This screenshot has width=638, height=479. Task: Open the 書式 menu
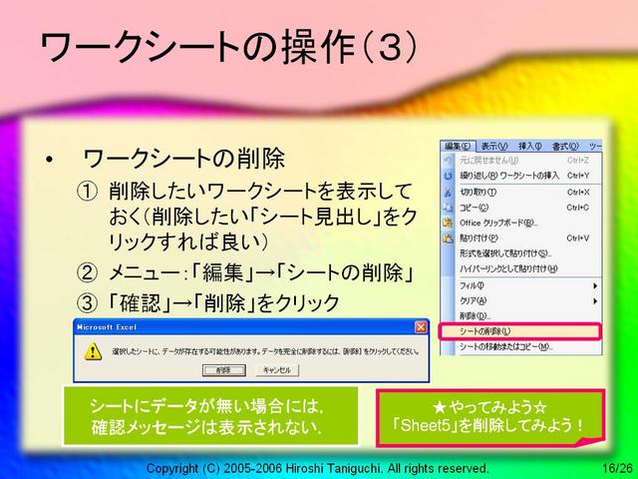tap(565, 147)
